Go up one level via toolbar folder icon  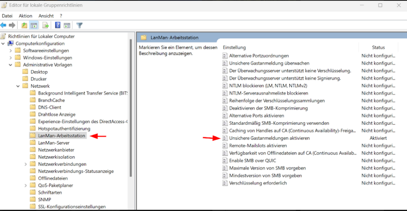[24, 25]
